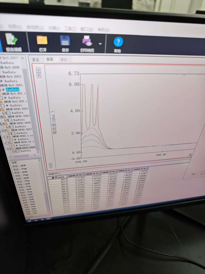The width and height of the screenshot is (205, 274).
Task: Click file tree scrollbar up arrow
Action: pyautogui.click(x=23, y=58)
